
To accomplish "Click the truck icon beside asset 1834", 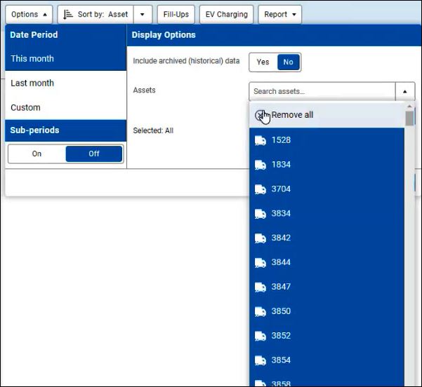I will (x=260, y=165).
